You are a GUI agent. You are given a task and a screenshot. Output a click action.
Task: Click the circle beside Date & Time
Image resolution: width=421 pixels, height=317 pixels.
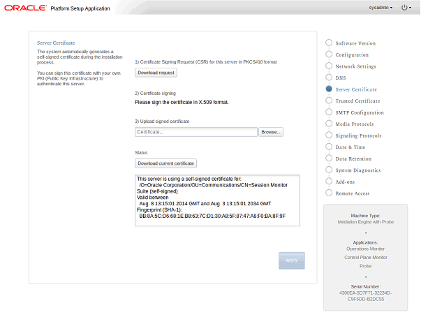[x=329, y=147]
